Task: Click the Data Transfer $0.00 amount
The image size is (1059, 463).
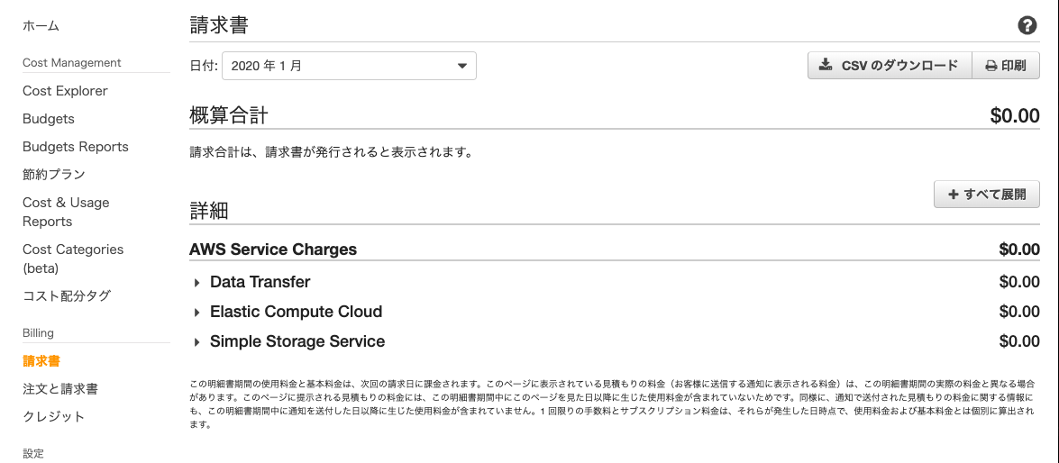Action: tap(1019, 282)
